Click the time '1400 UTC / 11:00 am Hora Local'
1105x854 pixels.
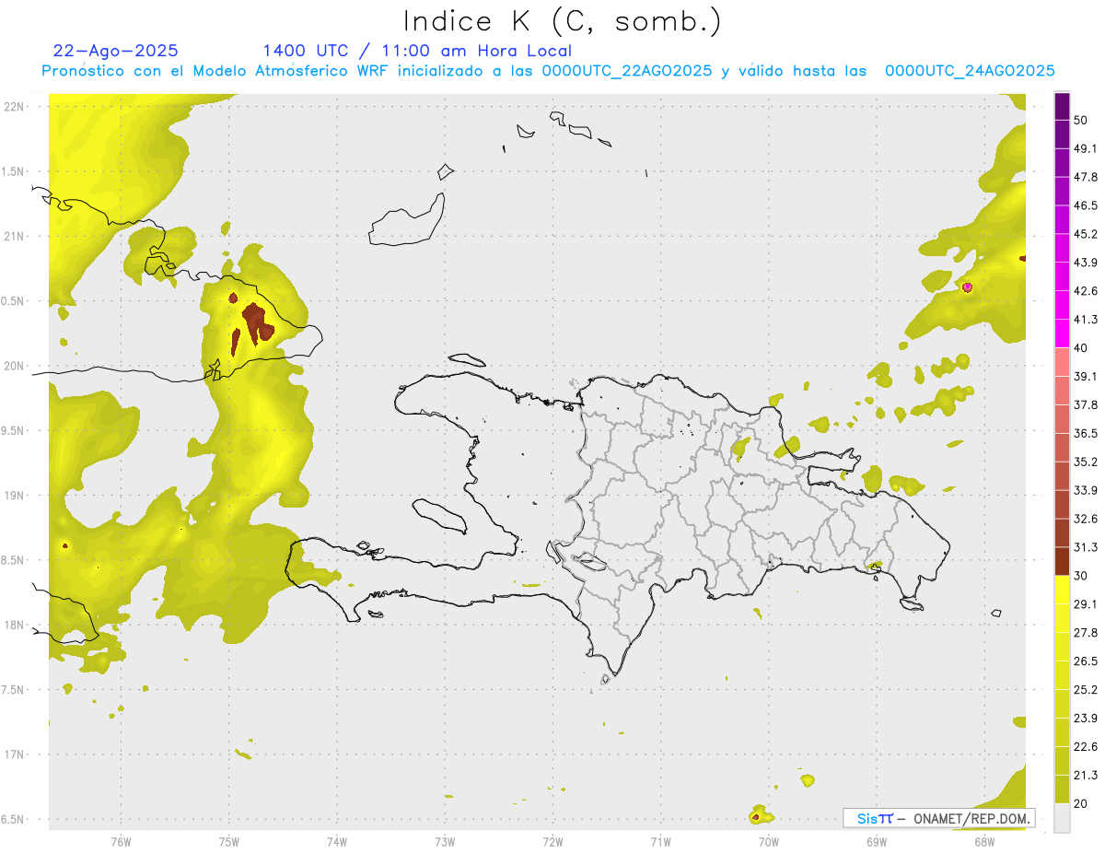point(417,51)
